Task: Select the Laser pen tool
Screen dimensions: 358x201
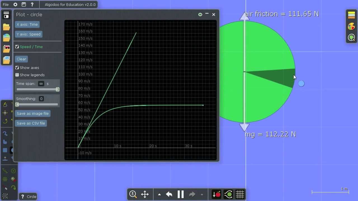Action: 5,188
